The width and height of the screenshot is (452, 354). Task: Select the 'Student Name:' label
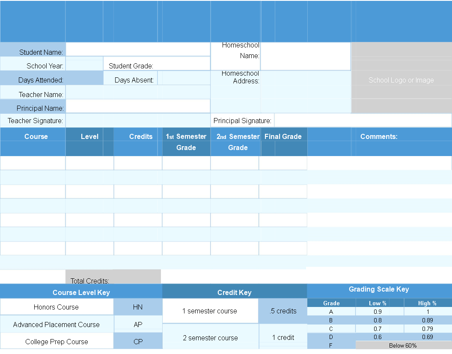pyautogui.click(x=41, y=52)
